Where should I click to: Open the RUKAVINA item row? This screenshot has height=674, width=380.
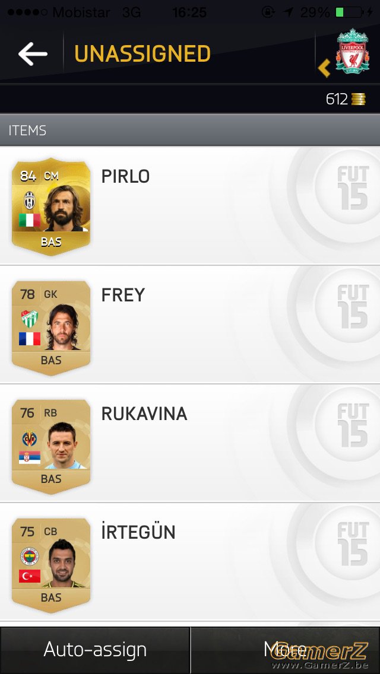click(x=190, y=443)
